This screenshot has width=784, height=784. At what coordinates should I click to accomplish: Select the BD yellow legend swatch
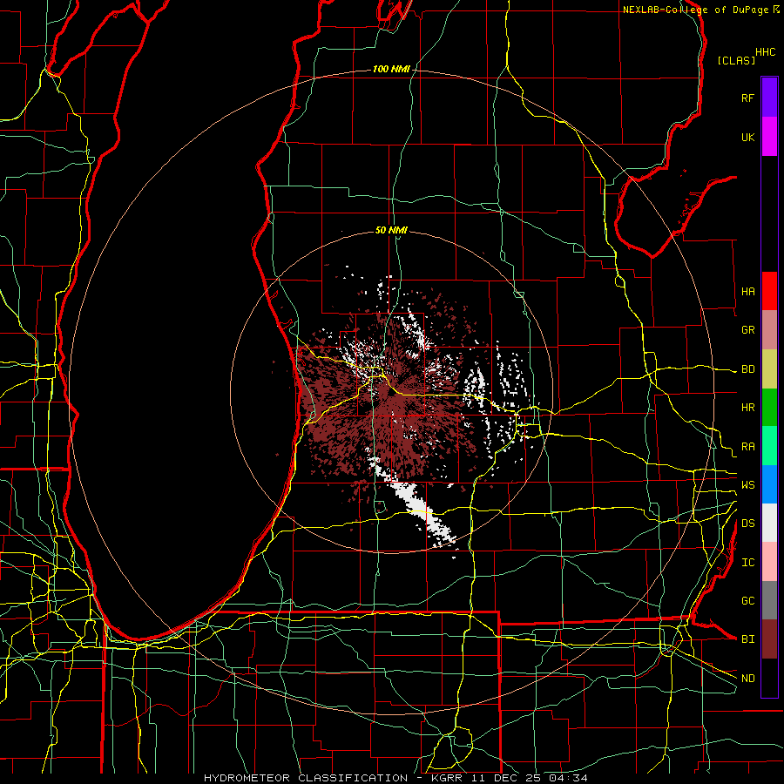(x=769, y=369)
